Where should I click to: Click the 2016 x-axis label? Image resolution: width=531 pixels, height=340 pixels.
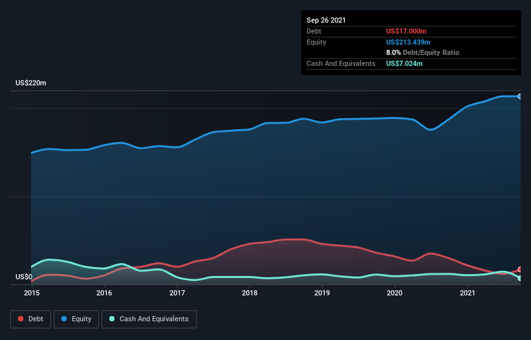tap(104, 293)
